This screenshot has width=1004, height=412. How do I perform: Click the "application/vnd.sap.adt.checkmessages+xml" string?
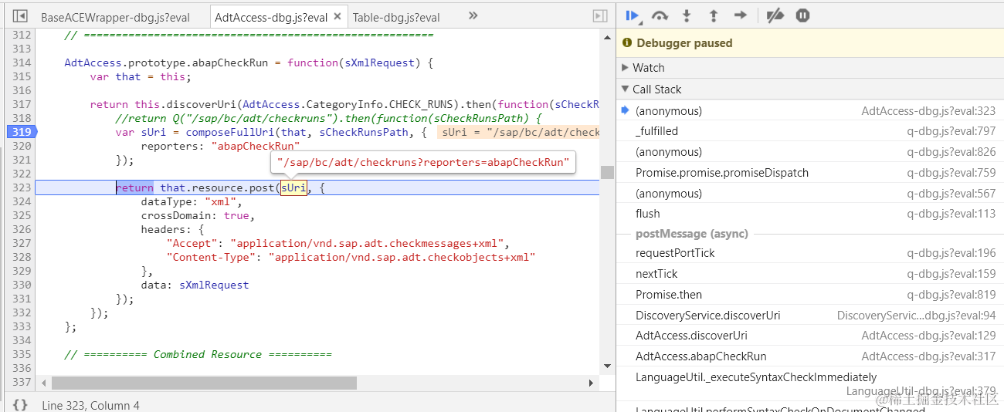pos(370,243)
